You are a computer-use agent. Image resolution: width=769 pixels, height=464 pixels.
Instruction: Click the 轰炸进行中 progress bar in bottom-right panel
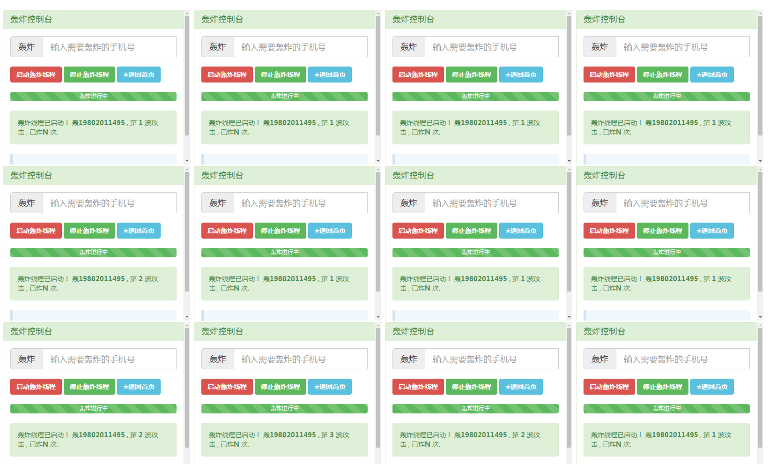click(x=666, y=408)
